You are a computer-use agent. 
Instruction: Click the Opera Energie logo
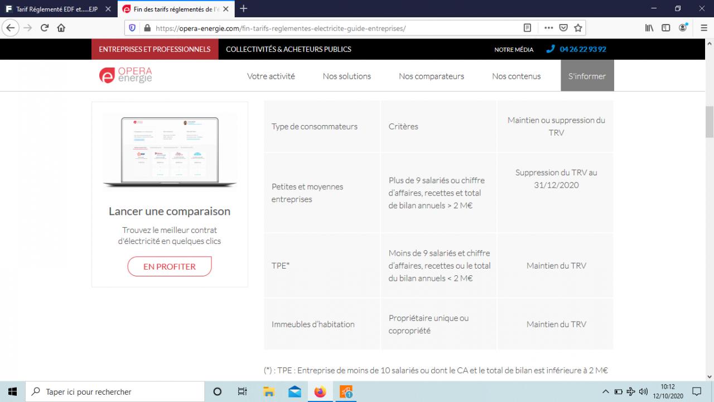click(126, 75)
